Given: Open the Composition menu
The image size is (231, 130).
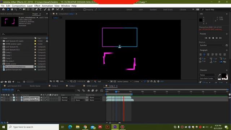Looking at the screenshot, I should pyautogui.click(x=19, y=6).
